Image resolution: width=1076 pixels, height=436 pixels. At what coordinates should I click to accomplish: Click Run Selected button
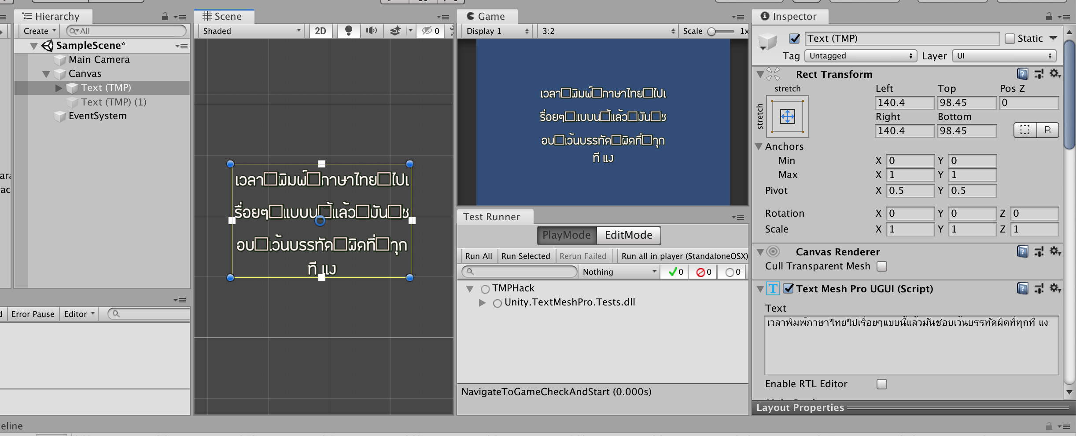pos(526,256)
